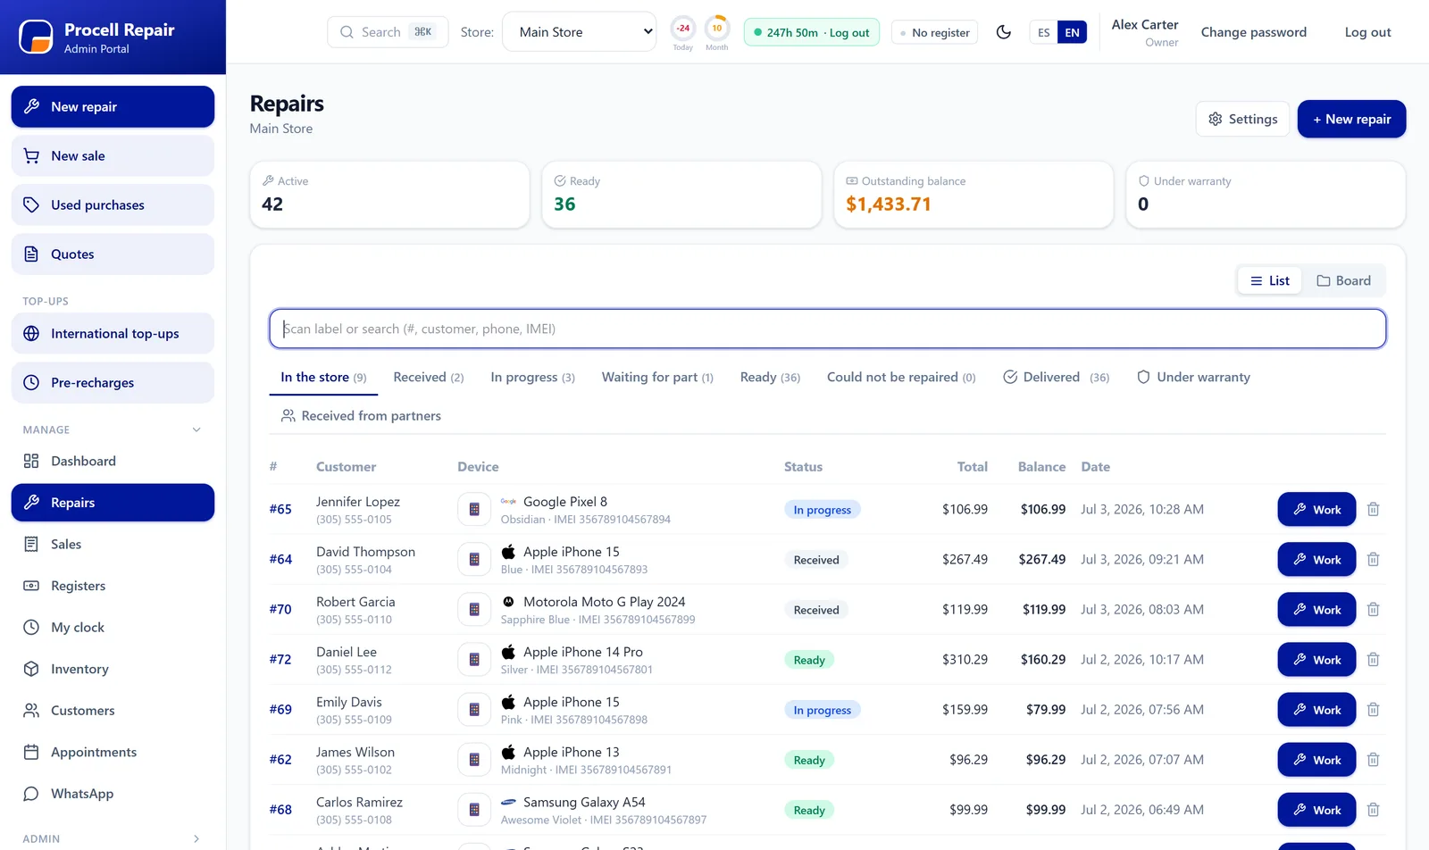Toggle dark mode moon icon
The height and width of the screenshot is (850, 1429).
point(1004,32)
